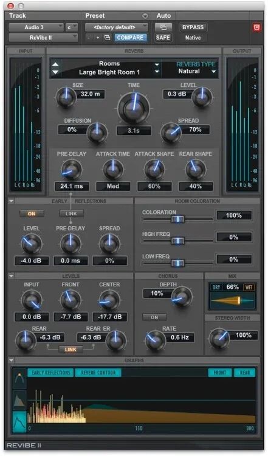Click the REAR SHAPE knob
Screen dimensions: 268x456
[195, 170]
